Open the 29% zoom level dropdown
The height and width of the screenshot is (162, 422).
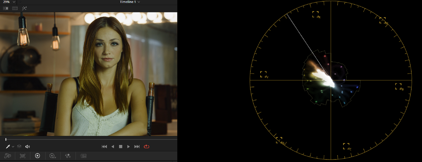tap(9, 2)
